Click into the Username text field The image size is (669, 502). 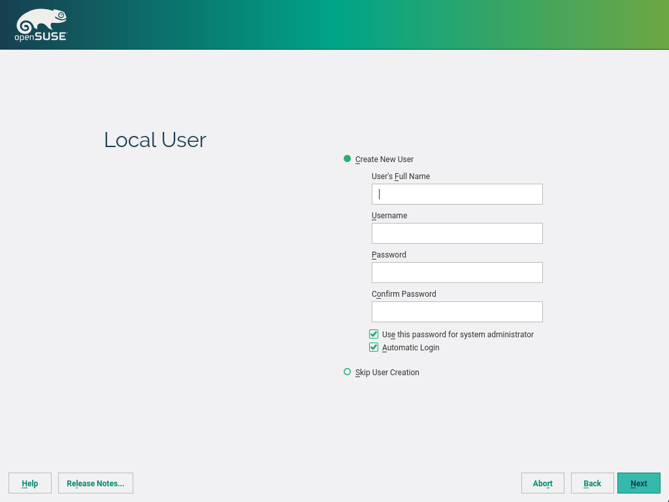pos(457,233)
